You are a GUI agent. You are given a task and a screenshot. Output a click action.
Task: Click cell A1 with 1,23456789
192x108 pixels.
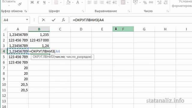point(18,35)
